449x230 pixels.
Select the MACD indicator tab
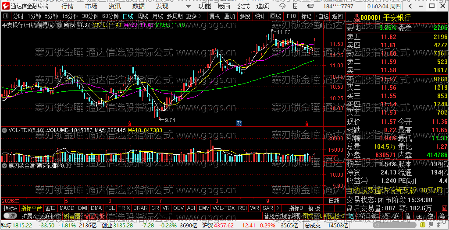tap(67, 208)
